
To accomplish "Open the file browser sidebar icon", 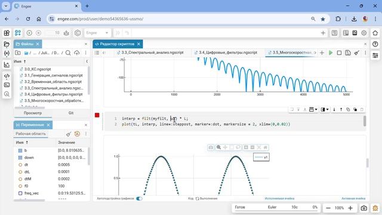I will [7, 44].
